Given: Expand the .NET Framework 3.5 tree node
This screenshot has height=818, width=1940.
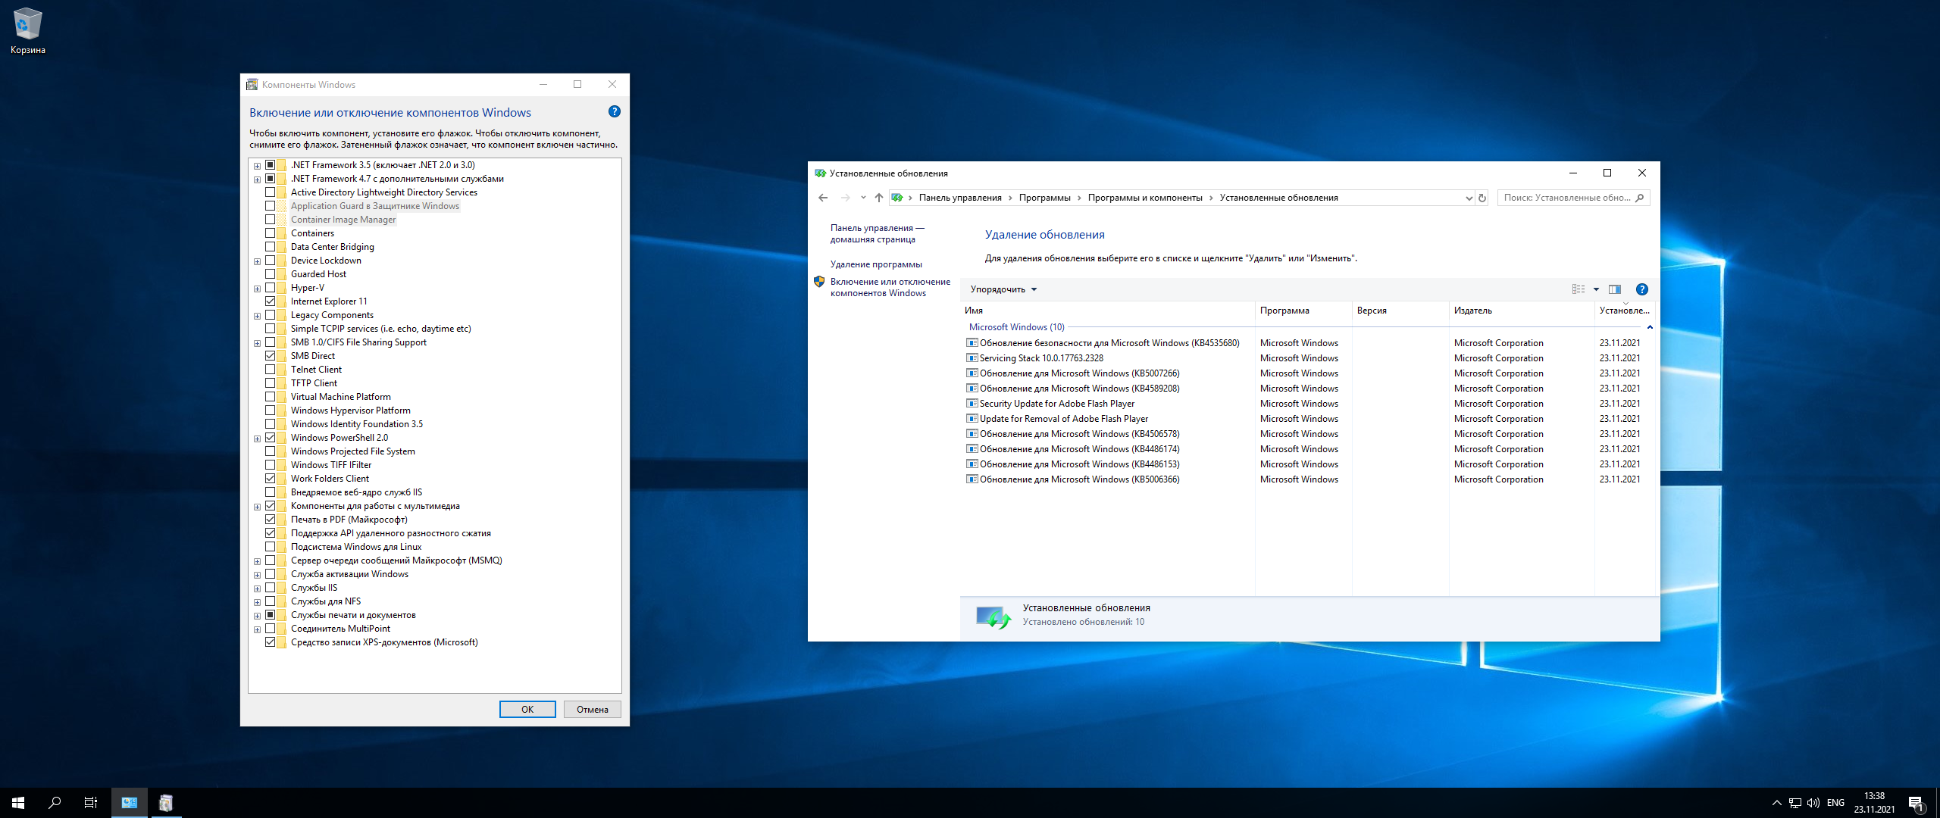Looking at the screenshot, I should coord(257,166).
